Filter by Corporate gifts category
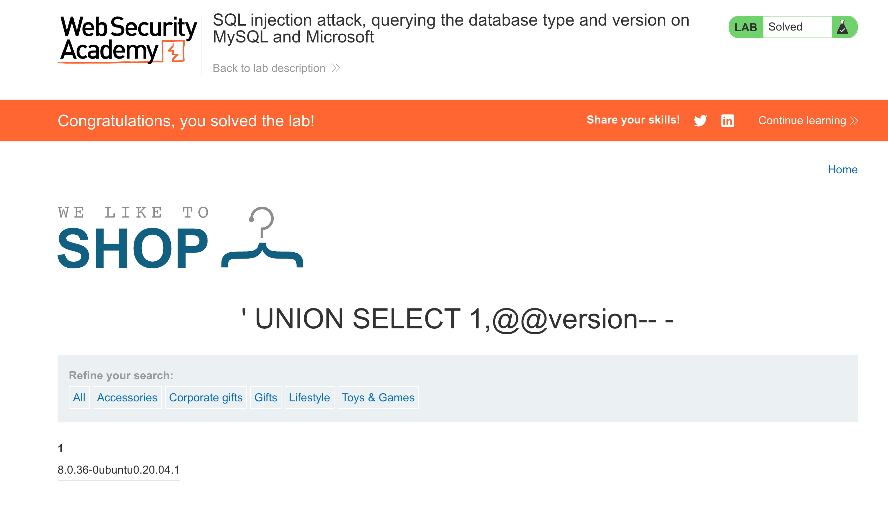Screen dimensions: 888x508 click(x=206, y=397)
